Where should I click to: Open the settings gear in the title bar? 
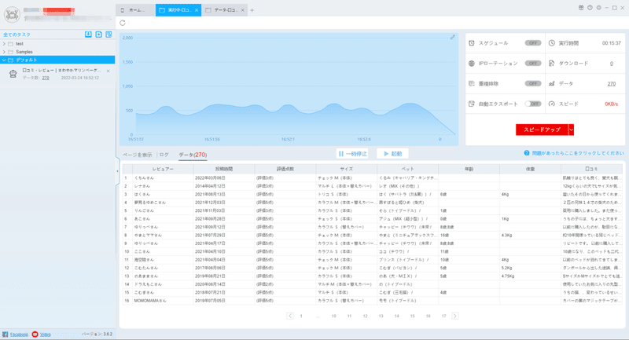click(598, 8)
